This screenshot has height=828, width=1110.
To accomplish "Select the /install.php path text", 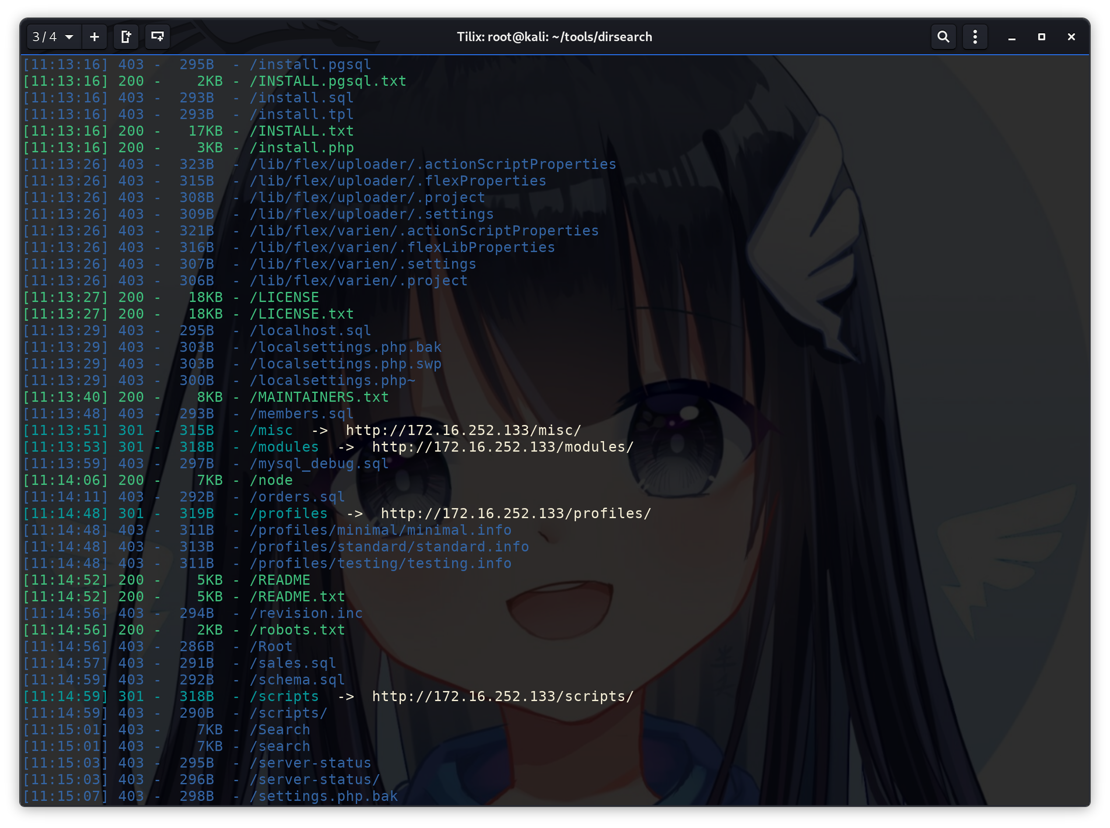I will click(x=301, y=147).
